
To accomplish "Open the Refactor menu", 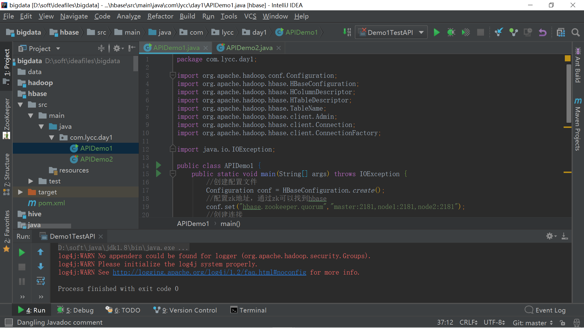I will point(160,16).
